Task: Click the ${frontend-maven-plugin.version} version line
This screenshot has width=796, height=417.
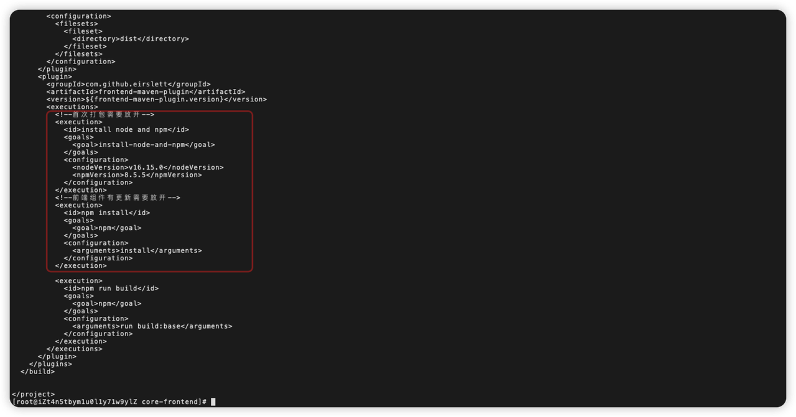Action: point(156,99)
